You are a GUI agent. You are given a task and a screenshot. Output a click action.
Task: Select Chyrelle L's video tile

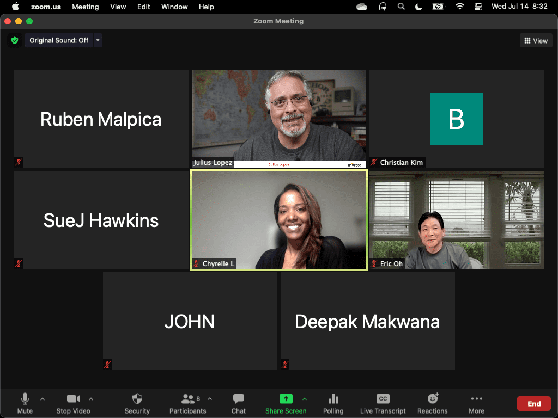point(278,220)
